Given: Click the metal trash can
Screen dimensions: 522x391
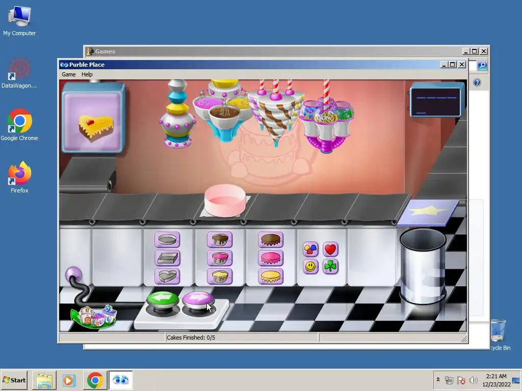Looking at the screenshot, I should pos(423,266).
